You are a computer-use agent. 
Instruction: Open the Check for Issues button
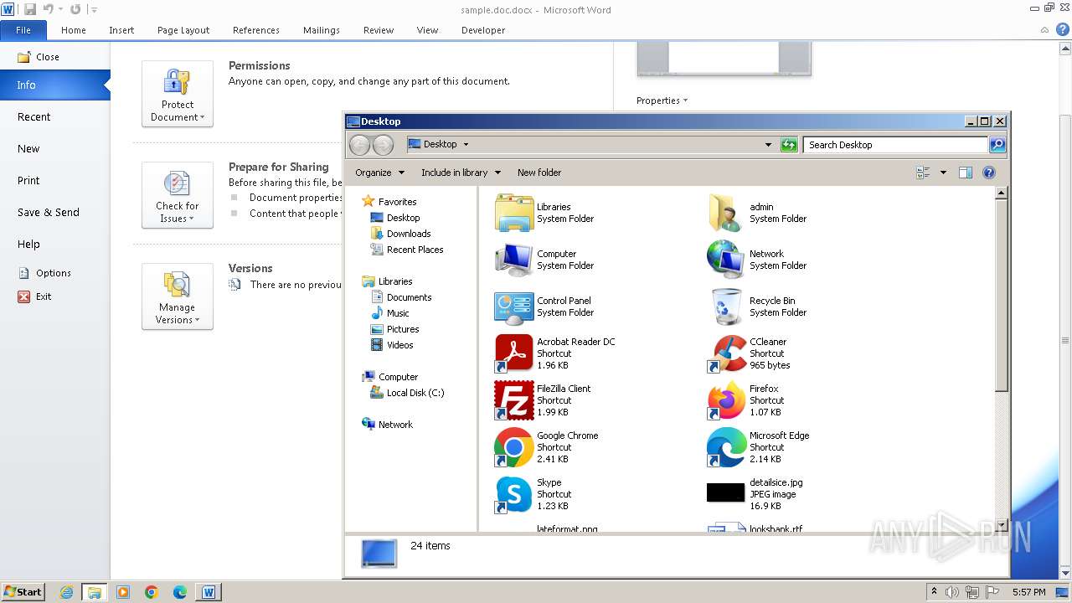(x=178, y=195)
